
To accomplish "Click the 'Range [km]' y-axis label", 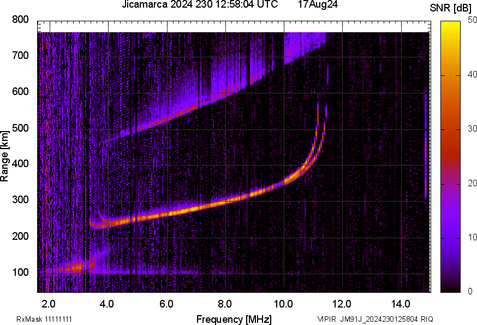I will click(x=4, y=156).
